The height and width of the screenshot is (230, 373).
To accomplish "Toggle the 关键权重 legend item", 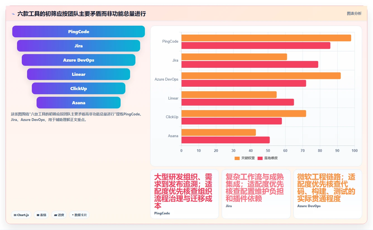I will tap(245, 158).
